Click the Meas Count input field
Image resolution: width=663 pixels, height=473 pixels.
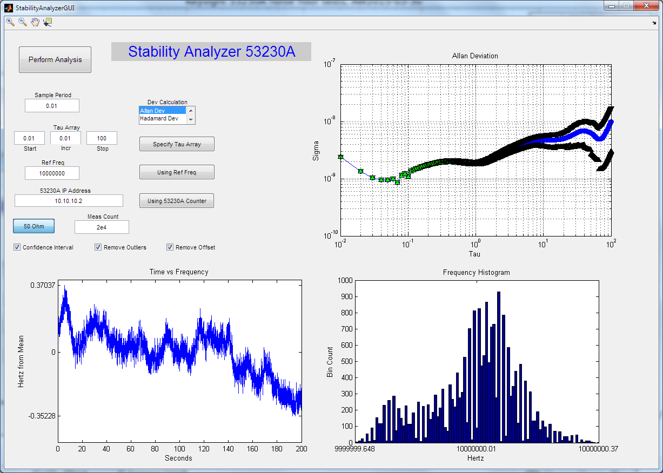102,227
